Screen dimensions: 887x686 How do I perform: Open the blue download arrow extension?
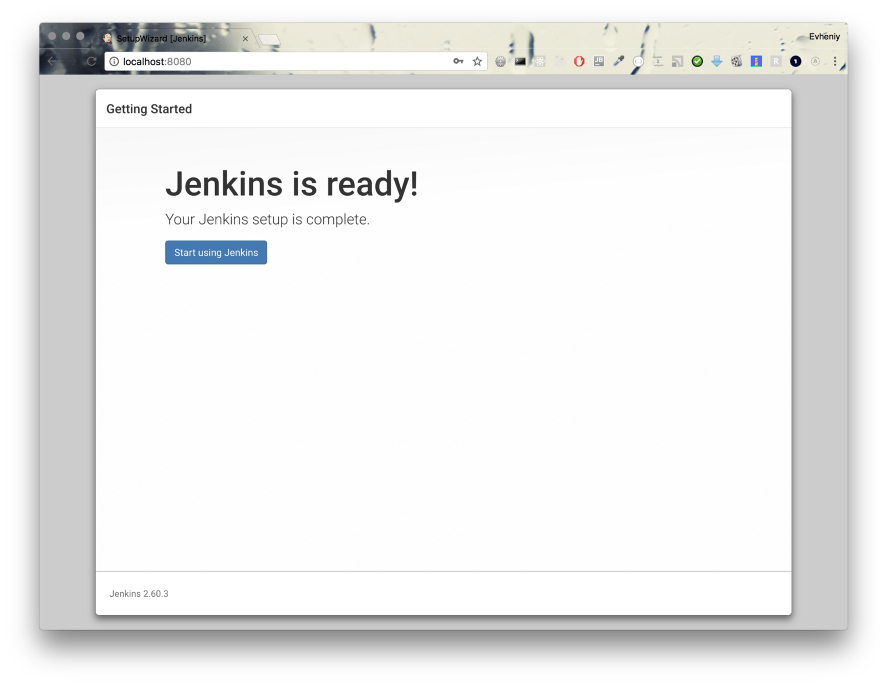point(717,62)
